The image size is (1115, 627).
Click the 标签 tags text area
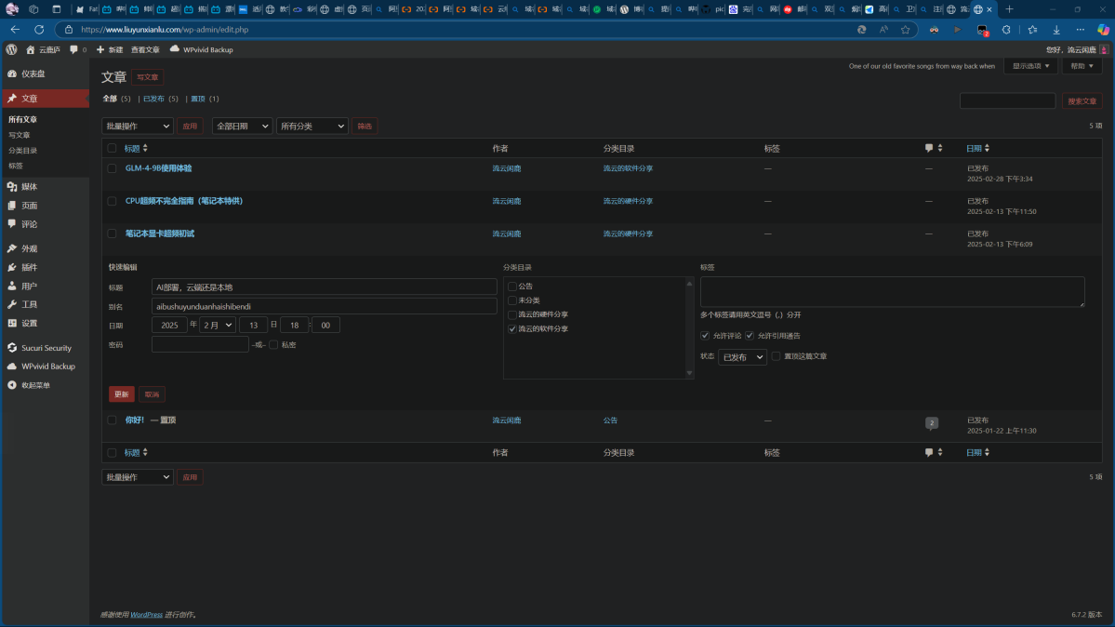point(892,291)
